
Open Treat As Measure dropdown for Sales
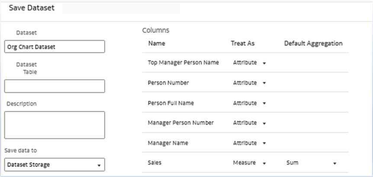[x=249, y=163]
